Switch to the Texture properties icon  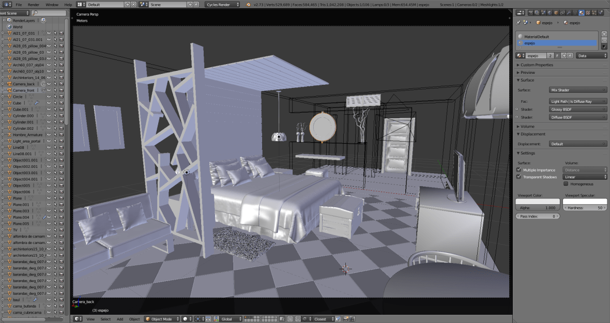coord(588,13)
